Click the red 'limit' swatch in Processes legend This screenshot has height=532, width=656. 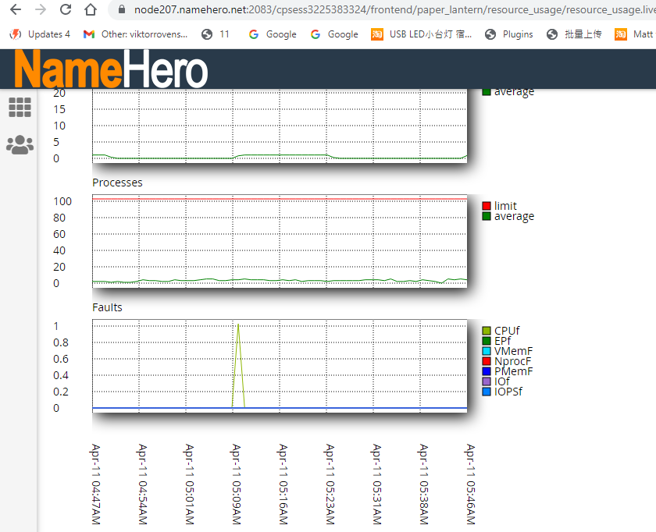pos(487,206)
